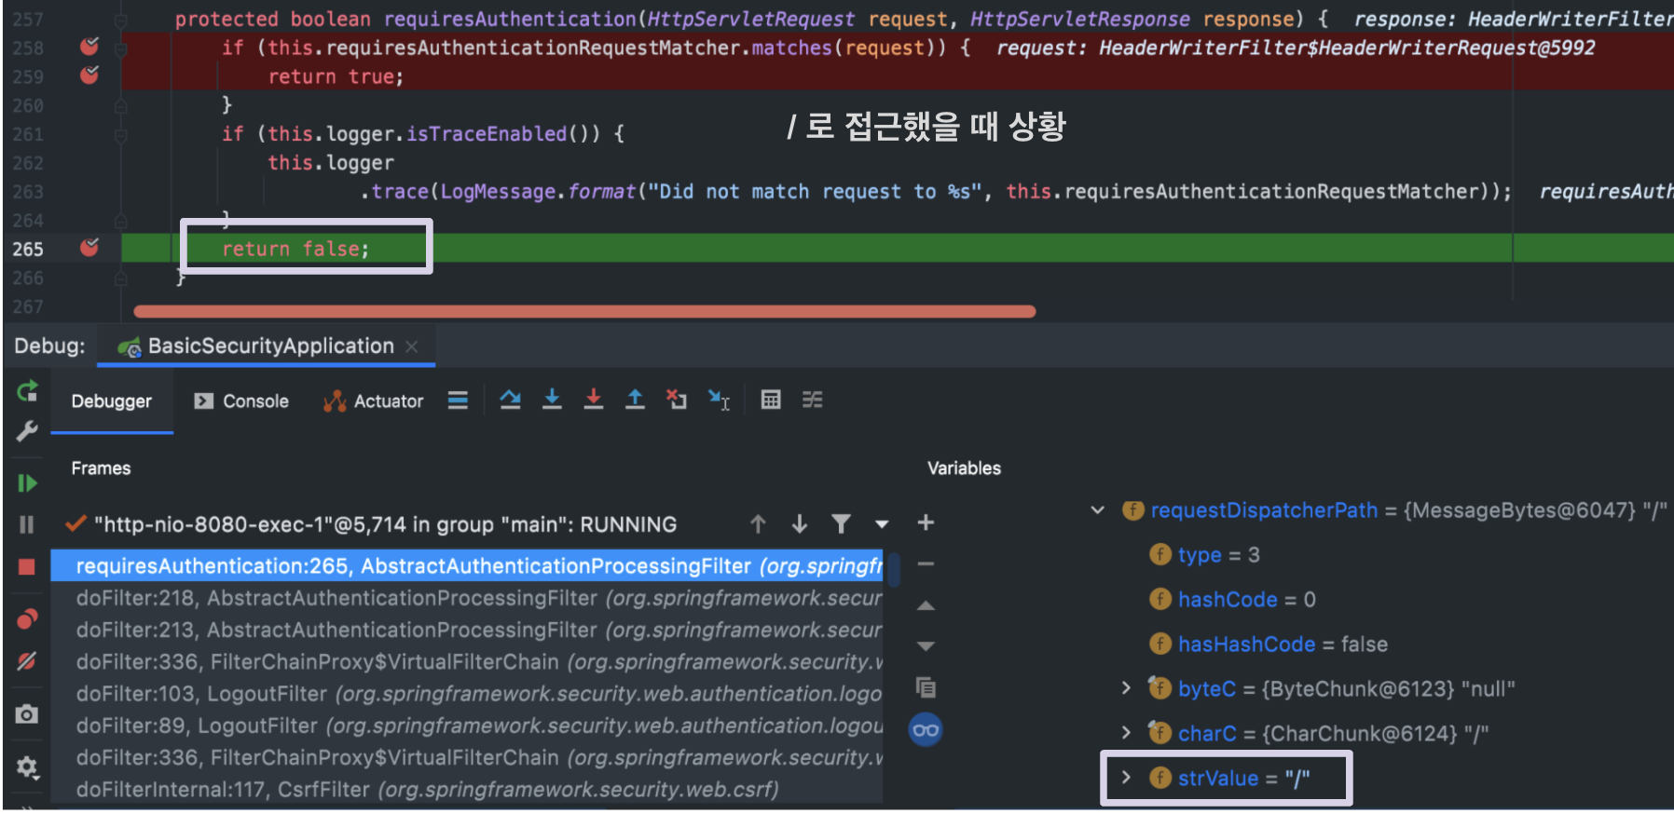Open Evaluate Expression calculator
Screen dimensions: 1674x814
click(x=771, y=400)
